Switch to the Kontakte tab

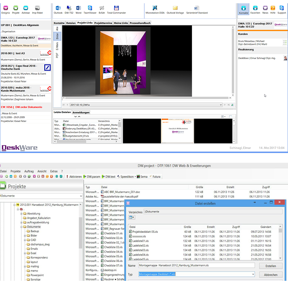59,23
